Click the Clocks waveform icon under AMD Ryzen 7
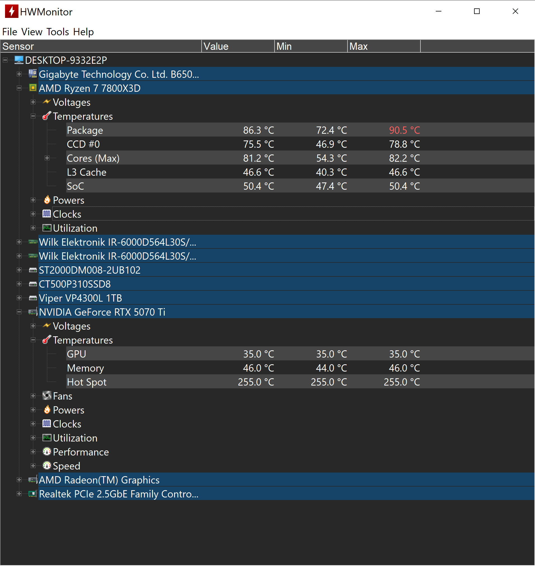The image size is (535, 566). pyautogui.click(x=47, y=214)
